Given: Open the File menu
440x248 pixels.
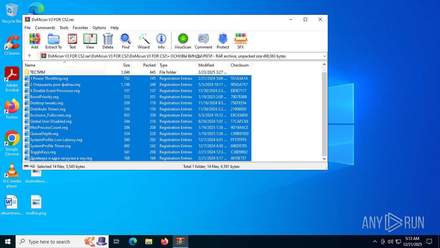Looking at the screenshot, I should pyautogui.click(x=27, y=28).
